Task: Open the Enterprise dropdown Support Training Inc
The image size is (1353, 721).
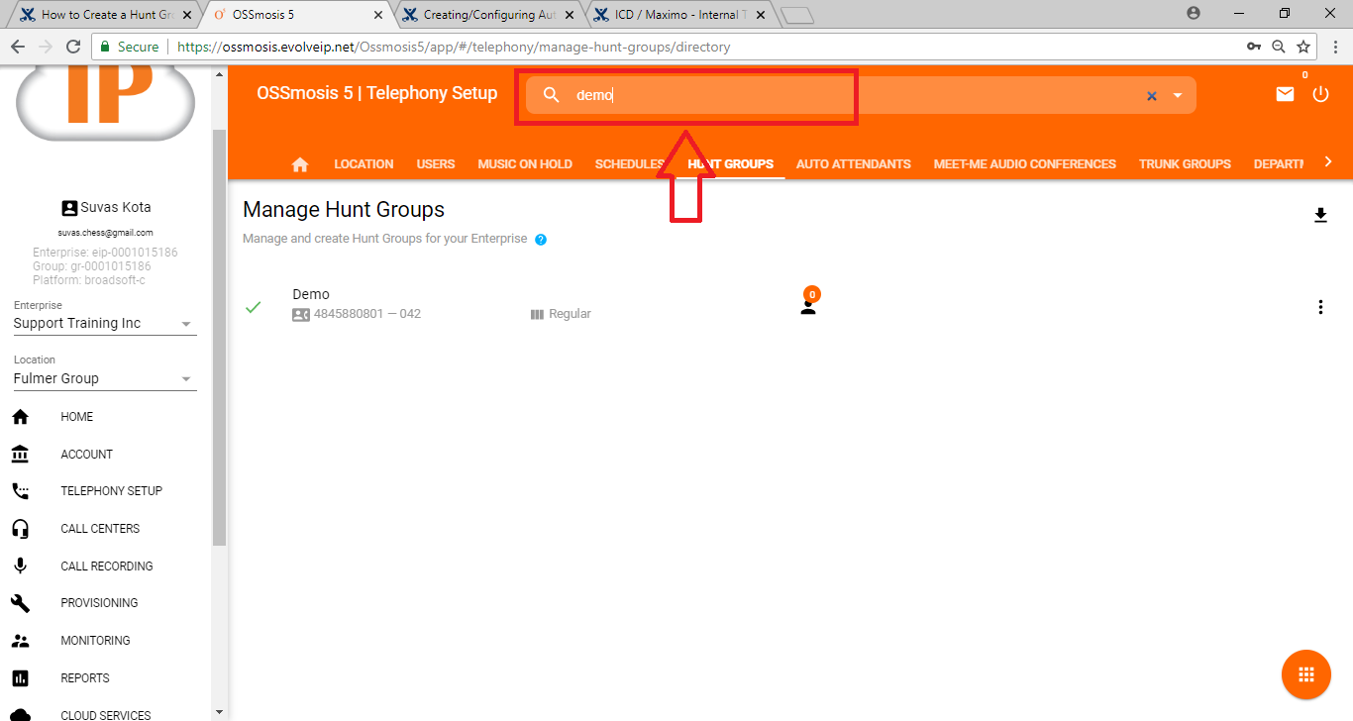Action: (104, 324)
